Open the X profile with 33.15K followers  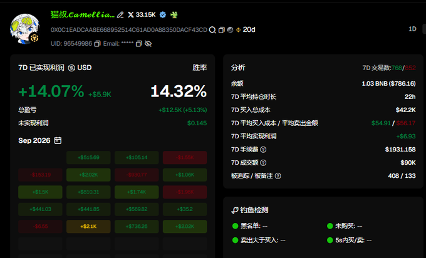[142, 14]
